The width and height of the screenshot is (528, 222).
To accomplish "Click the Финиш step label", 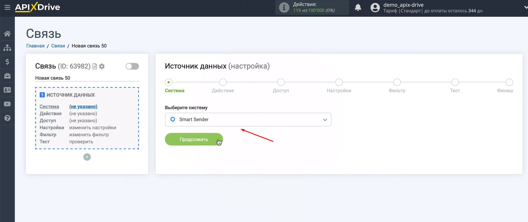I will pos(505,90).
